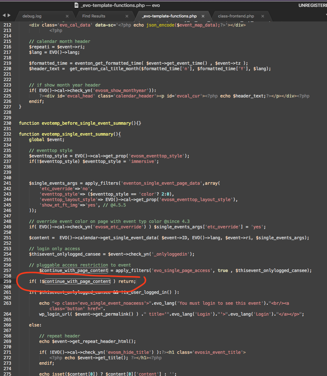Close the debug.log tab
Image resolution: width=327 pixels, height=376 pixels.
pos(67,16)
